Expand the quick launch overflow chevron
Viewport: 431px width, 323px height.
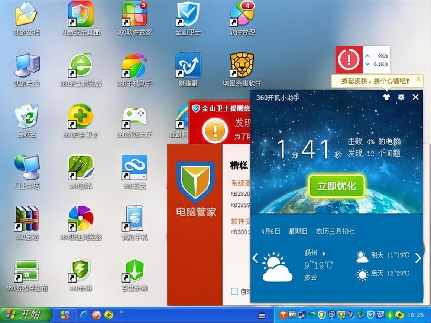click(121, 312)
